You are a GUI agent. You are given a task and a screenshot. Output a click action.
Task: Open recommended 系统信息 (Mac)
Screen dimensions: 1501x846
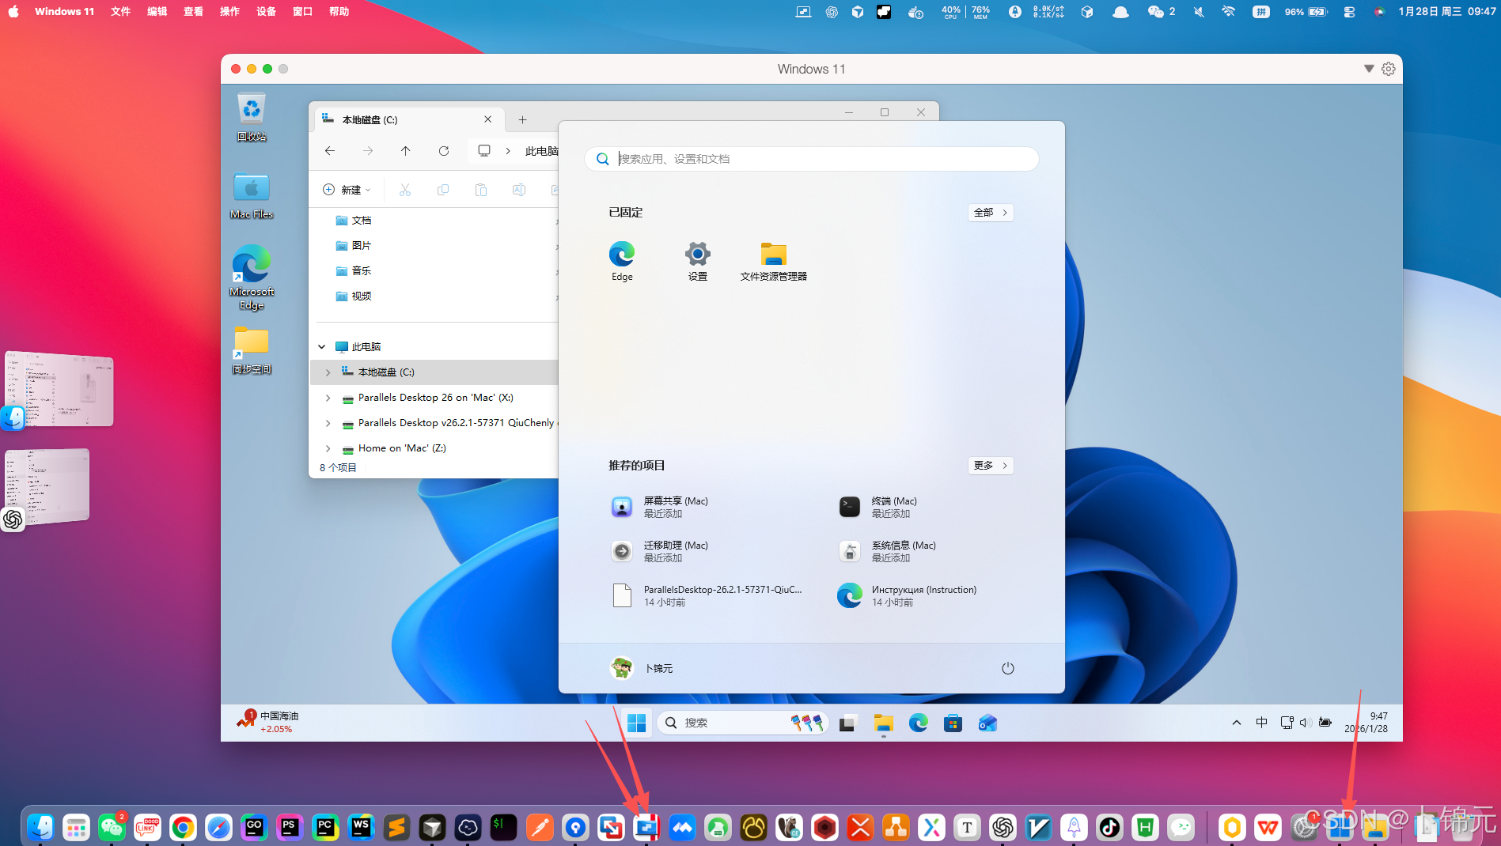click(888, 551)
